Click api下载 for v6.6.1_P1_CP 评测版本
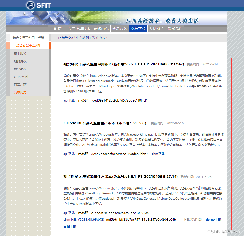 pyautogui.click(x=69, y=100)
